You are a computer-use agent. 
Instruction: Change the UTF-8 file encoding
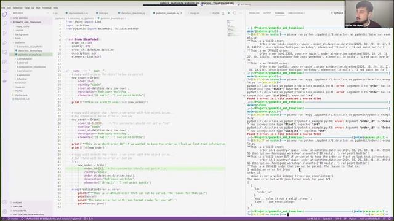338,219
